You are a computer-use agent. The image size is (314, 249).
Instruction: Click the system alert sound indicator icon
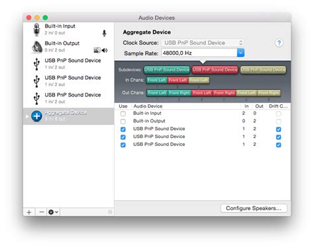click(x=97, y=50)
